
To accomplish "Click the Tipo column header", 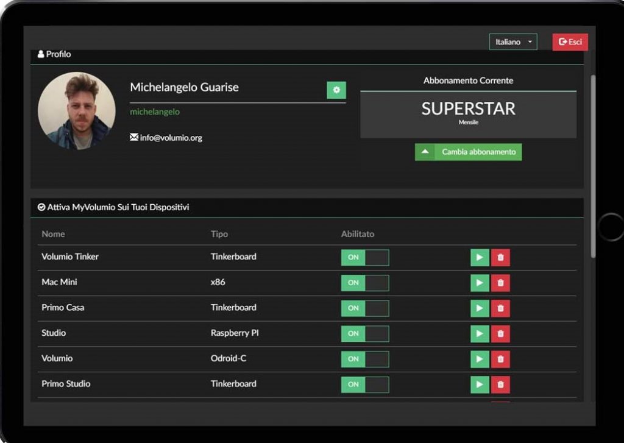I will coord(219,234).
